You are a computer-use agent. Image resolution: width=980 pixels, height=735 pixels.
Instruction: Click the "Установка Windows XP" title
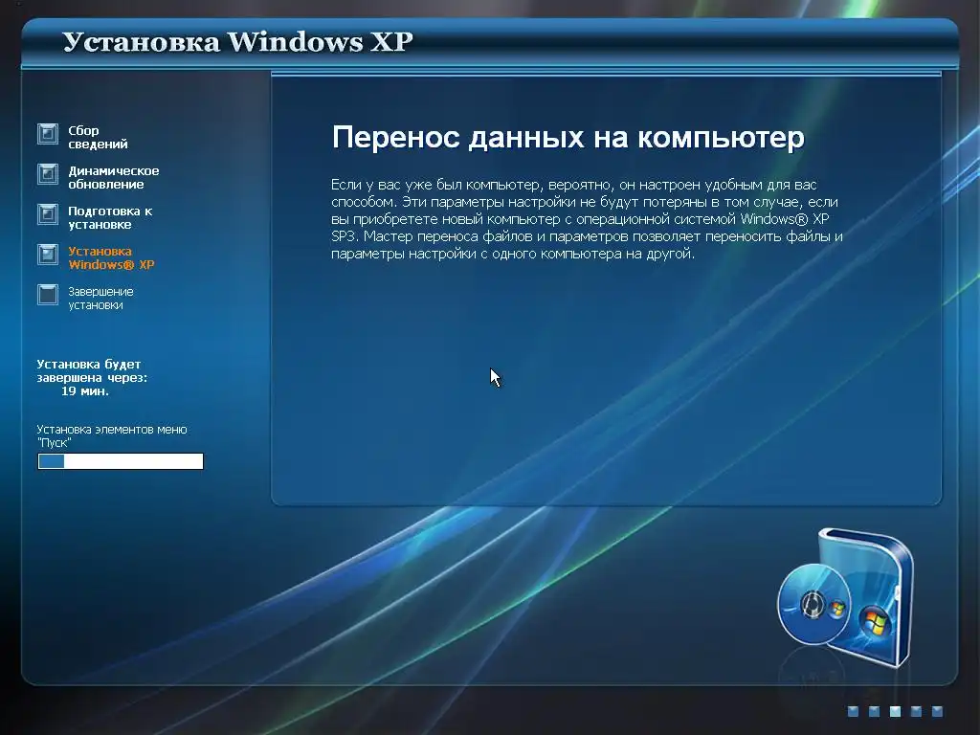237,42
